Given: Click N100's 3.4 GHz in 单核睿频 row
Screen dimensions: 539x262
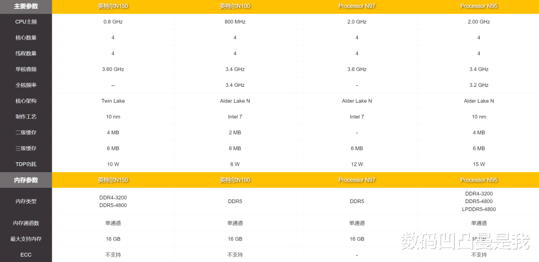Looking at the screenshot, I should coord(235,69).
